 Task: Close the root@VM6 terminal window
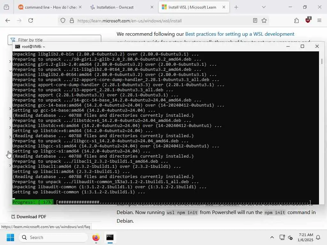(x=317, y=47)
